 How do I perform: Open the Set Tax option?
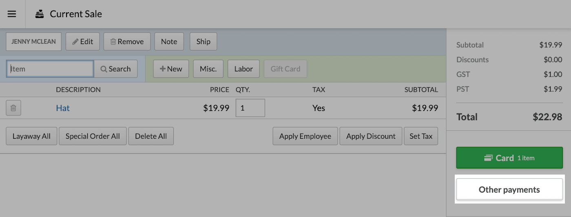(421, 136)
